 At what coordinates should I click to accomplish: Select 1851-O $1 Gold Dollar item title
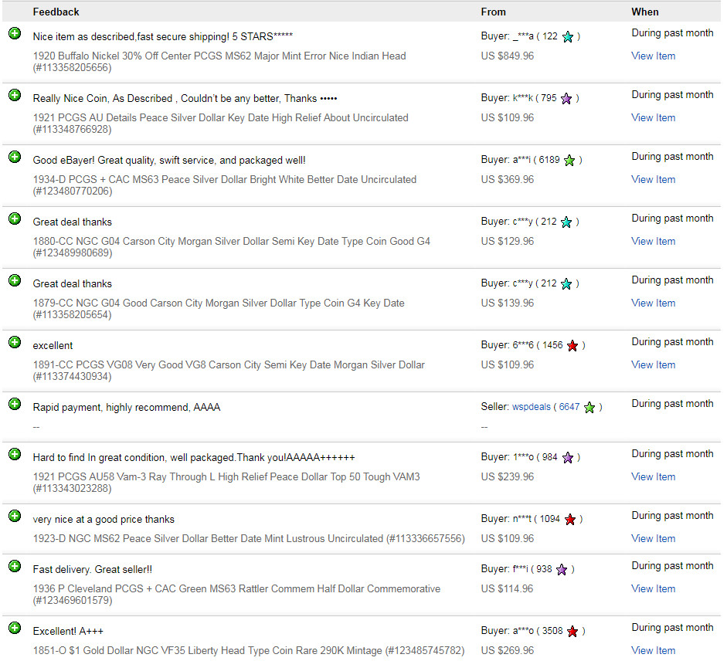click(249, 650)
